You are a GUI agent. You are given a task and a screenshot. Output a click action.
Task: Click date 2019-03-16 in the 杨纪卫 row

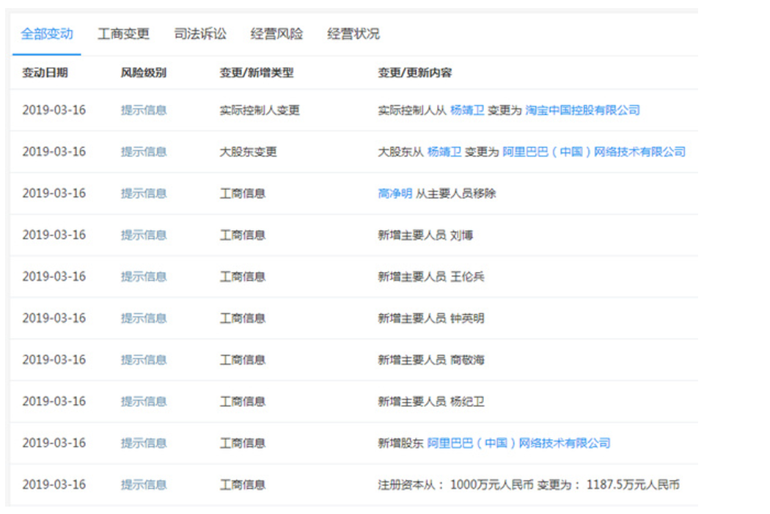pos(54,402)
